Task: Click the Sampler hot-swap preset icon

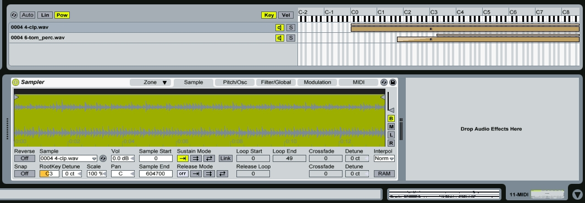Action: [384, 83]
